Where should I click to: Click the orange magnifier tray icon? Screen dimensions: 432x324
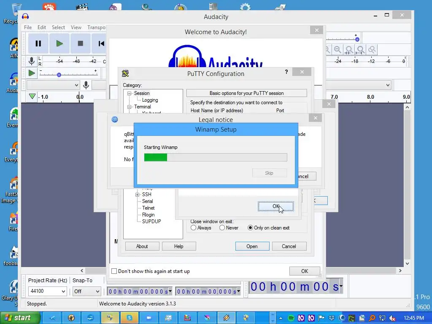(x=372, y=318)
